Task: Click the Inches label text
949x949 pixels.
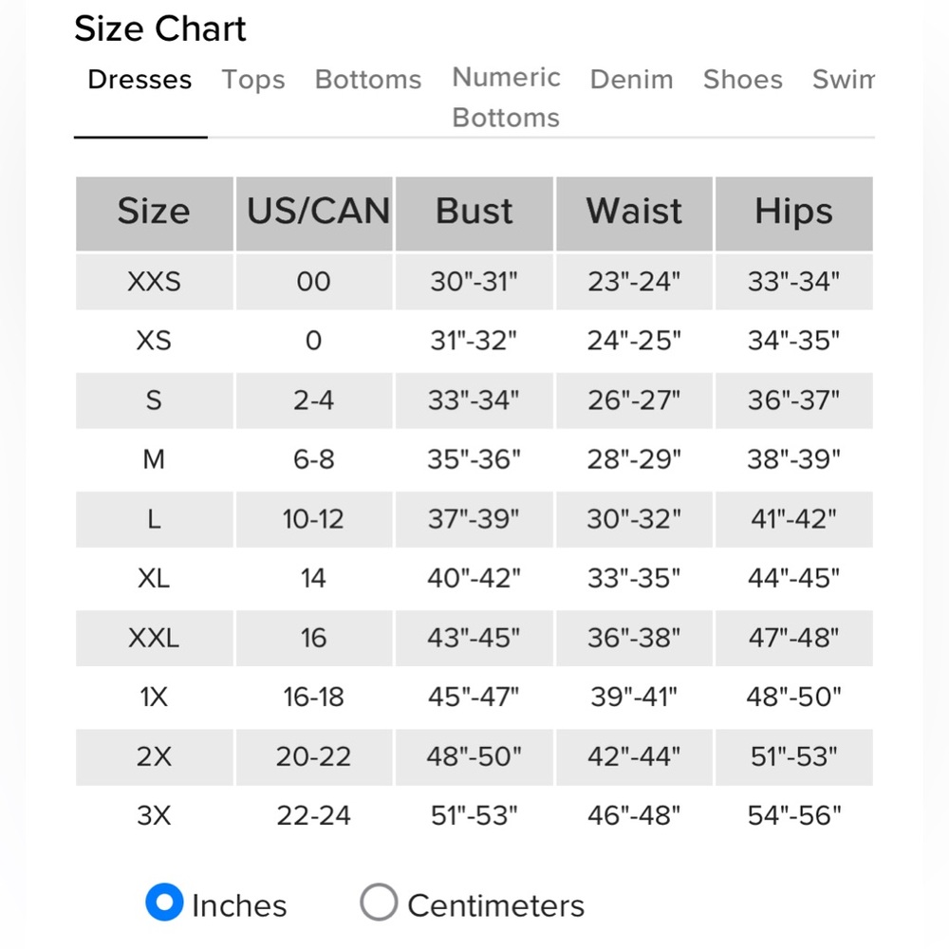Action: [239, 905]
